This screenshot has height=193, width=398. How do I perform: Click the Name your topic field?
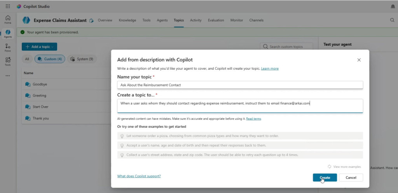[240, 85]
